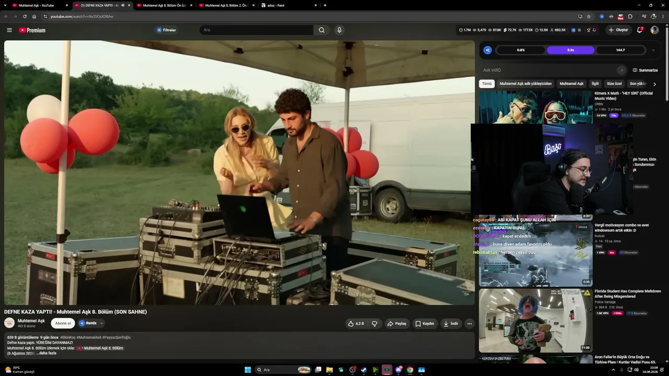Screen dimensions: 669x376
Task: Open the Florida Student meltdown video thumbnail
Action: [x=536, y=321]
